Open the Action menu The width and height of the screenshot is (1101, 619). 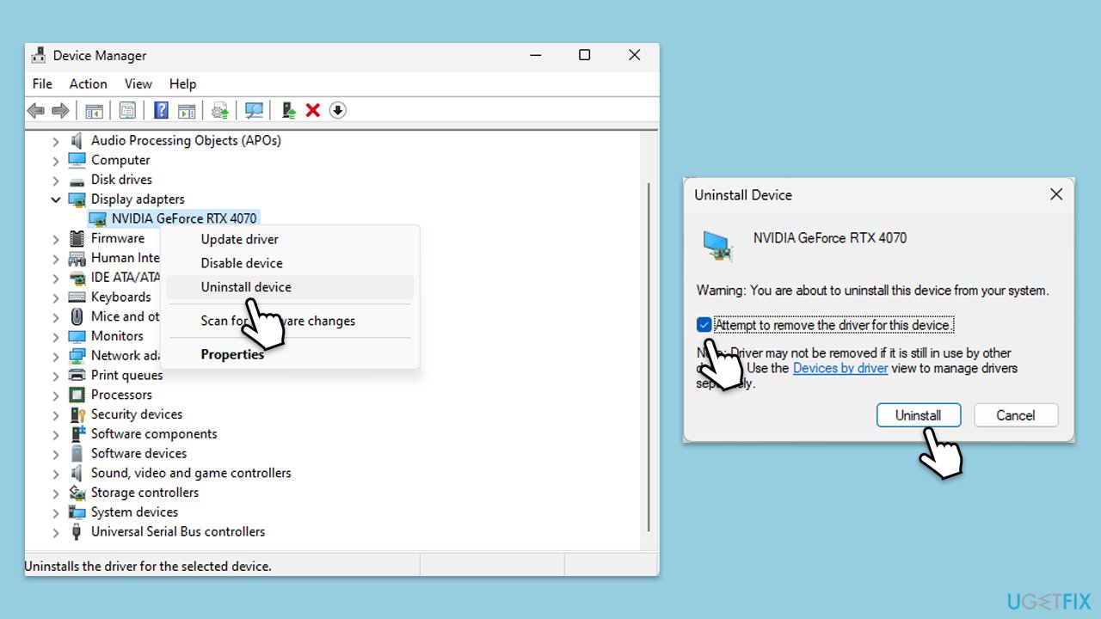pyautogui.click(x=89, y=83)
